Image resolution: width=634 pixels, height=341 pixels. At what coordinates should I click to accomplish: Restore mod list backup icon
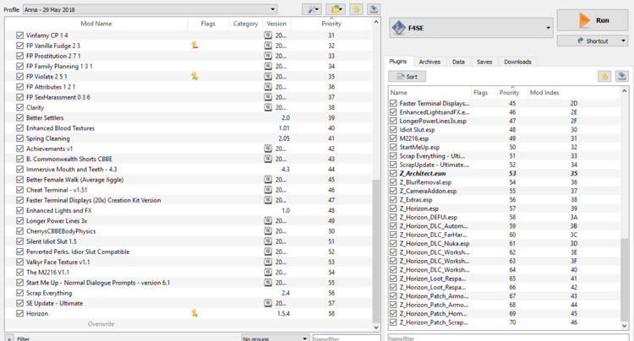356,9
